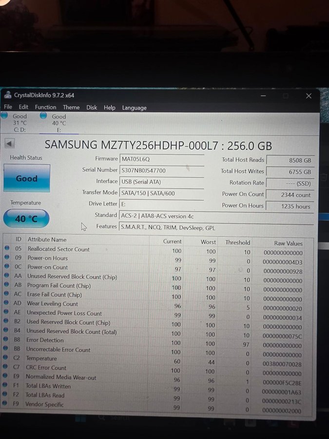Open the Language menu
The height and width of the screenshot is (439, 329).
[134, 108]
